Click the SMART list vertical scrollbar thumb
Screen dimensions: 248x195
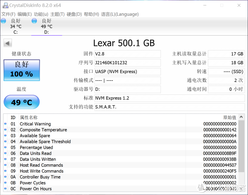pyautogui.click(x=241, y=146)
